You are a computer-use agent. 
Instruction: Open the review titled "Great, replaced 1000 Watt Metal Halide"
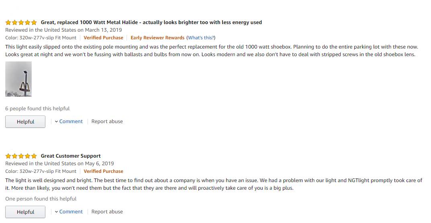tap(151, 22)
